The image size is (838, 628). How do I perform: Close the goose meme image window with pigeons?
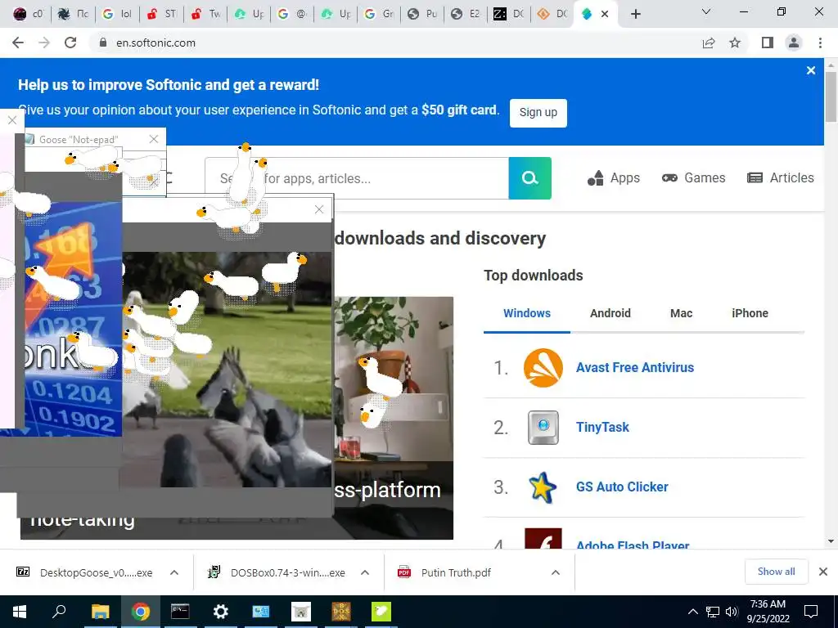(319, 209)
